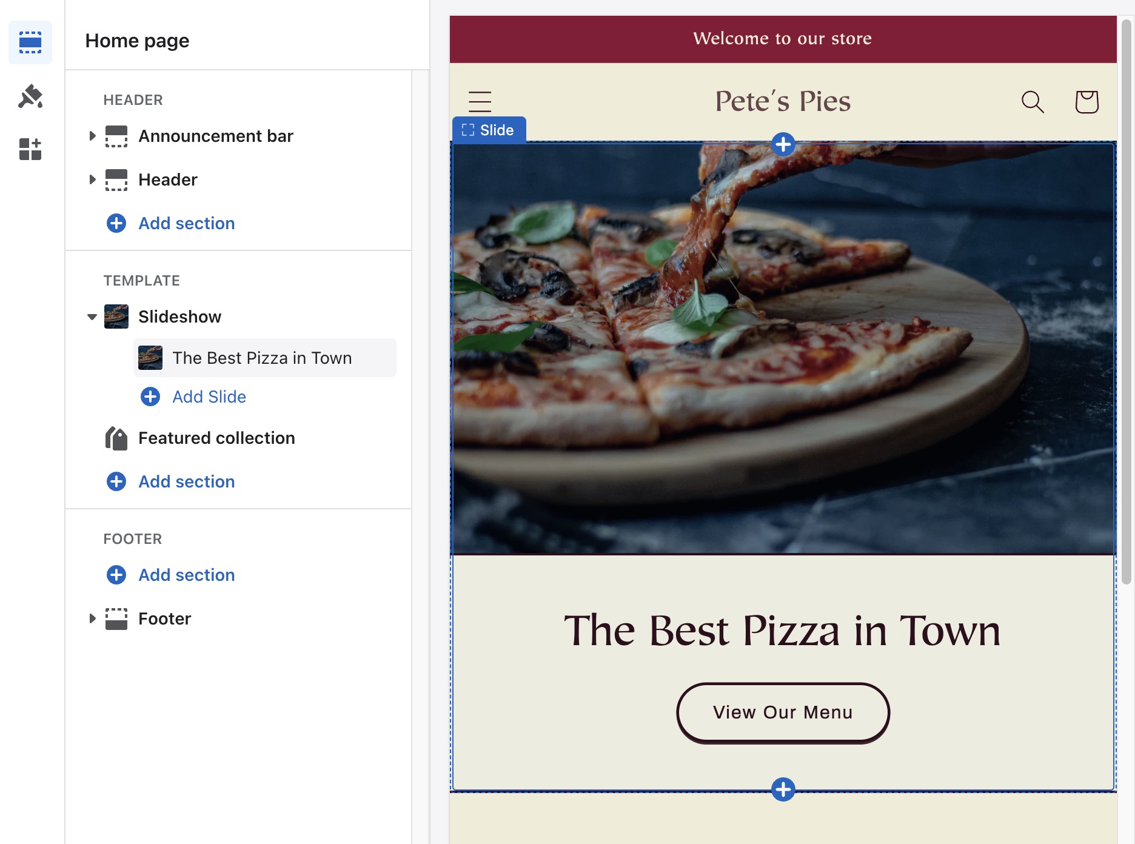Expand the Footer section arrow

point(92,618)
